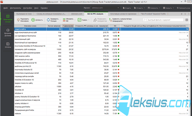
Task: Select row "шаблоны joomla 2.5"
Action: (x=101, y=66)
